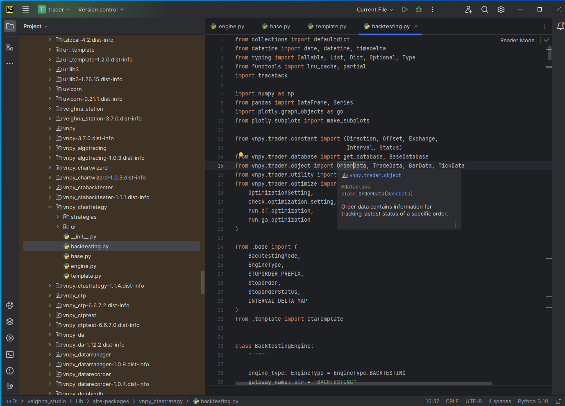Click the Lib breadcrumb in status bar
565x406 pixels.
[x=79, y=401]
